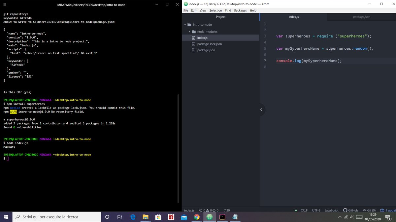Open the Find menu in Atom
This screenshot has width=396, height=222.
click(x=228, y=11)
